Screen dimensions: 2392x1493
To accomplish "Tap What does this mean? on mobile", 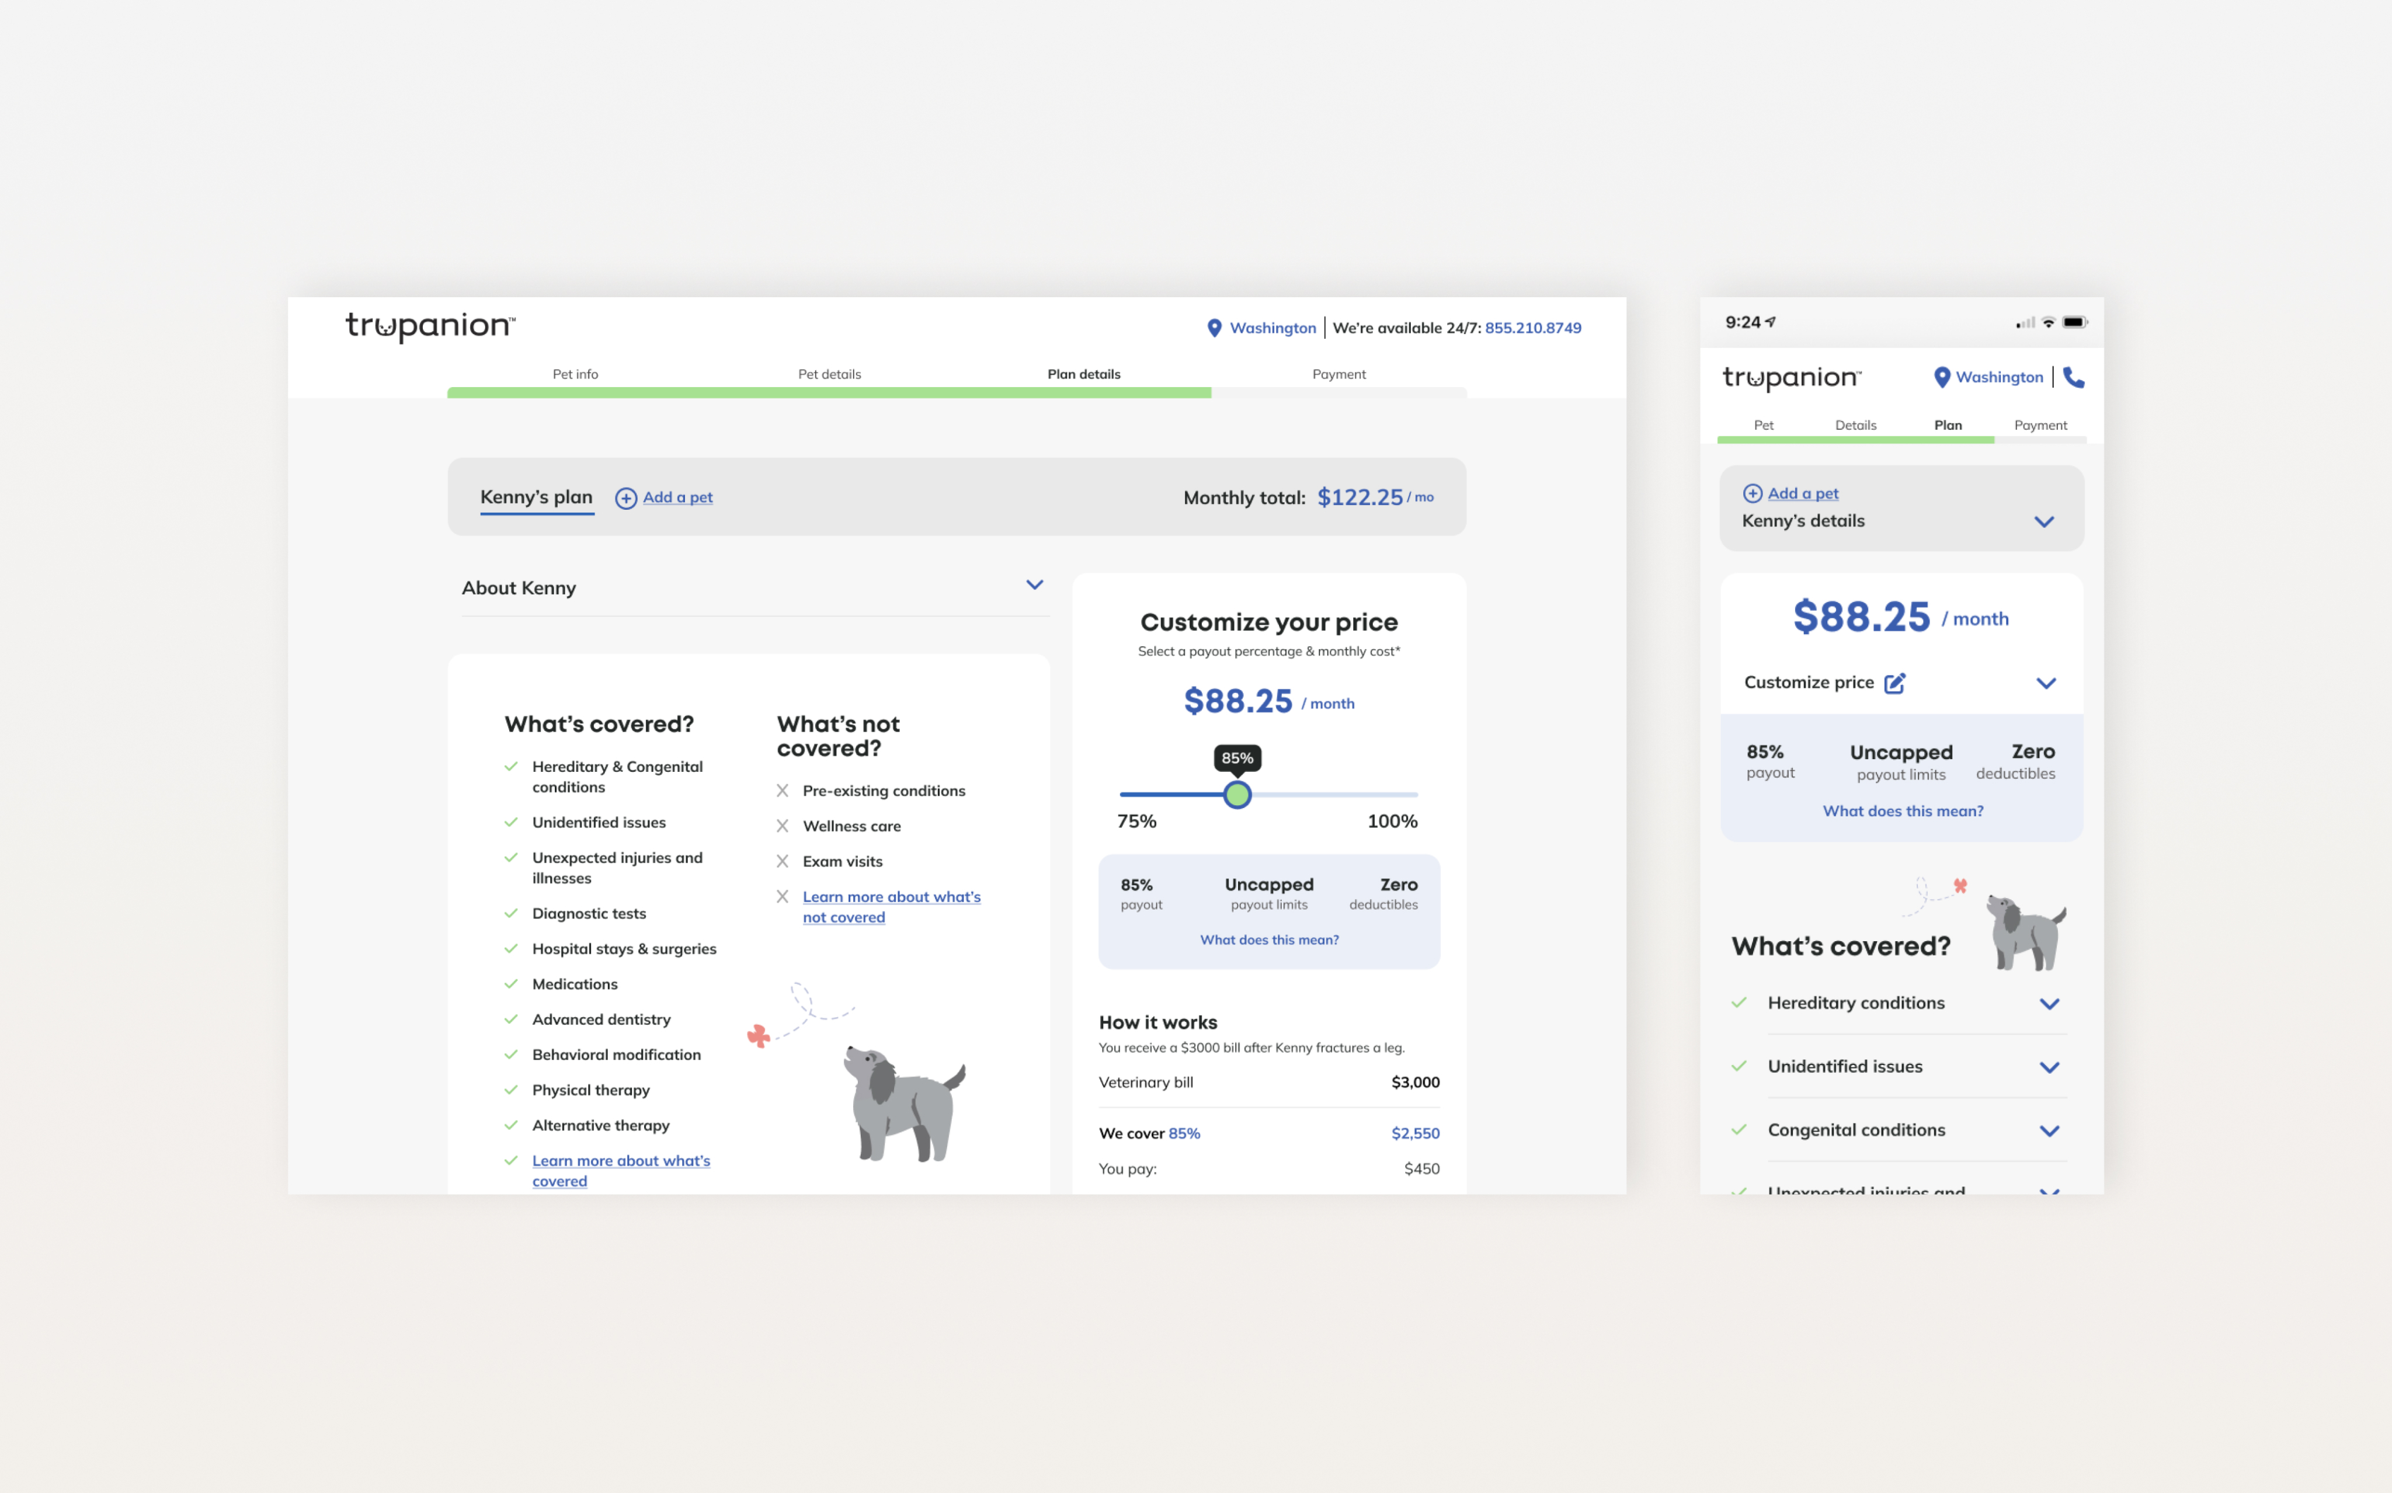I will point(1902,812).
